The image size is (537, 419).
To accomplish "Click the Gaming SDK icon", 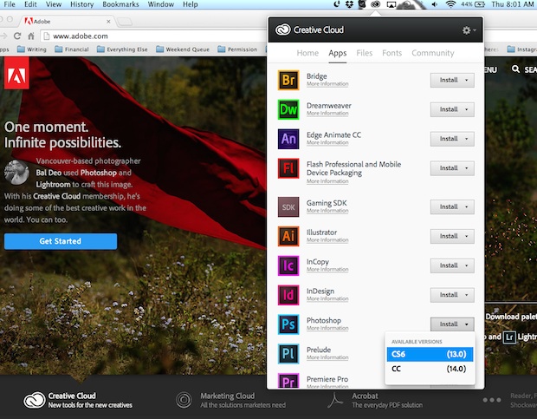I will tap(288, 206).
